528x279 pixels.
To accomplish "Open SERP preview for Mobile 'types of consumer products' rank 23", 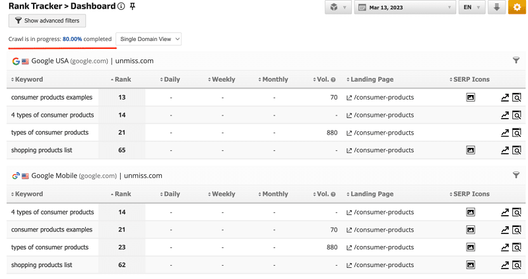I will (517, 247).
